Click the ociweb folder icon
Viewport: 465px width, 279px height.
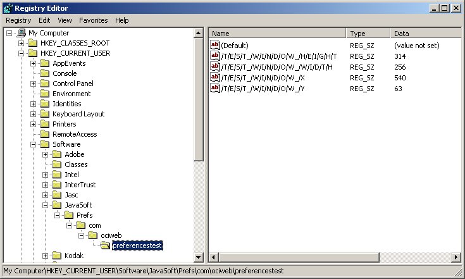pyautogui.click(x=92, y=235)
